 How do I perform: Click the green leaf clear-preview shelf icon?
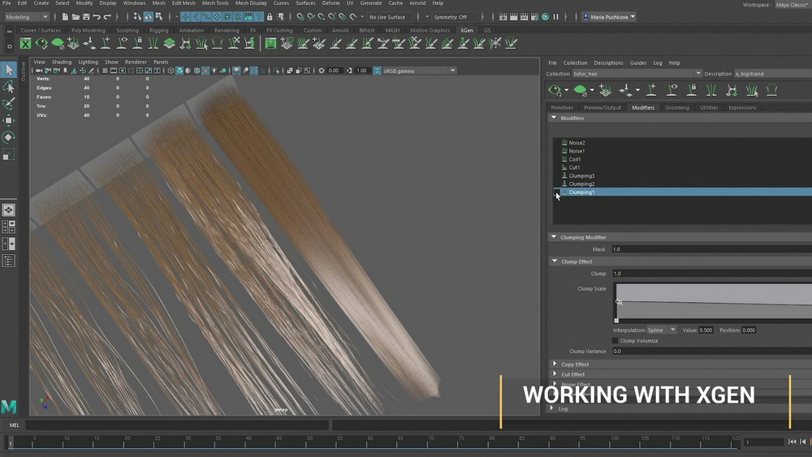click(58, 44)
